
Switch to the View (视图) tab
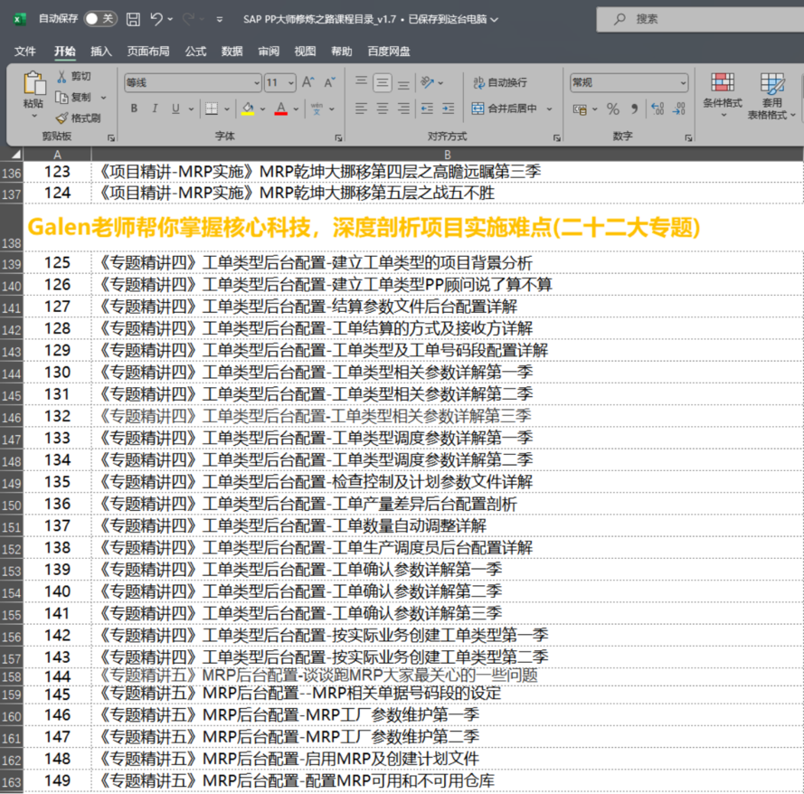pos(305,52)
